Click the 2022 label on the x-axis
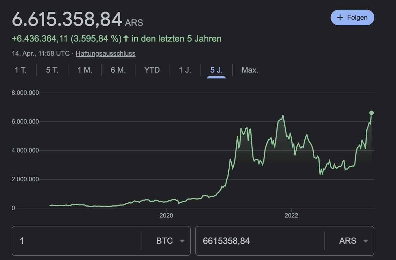 click(291, 216)
